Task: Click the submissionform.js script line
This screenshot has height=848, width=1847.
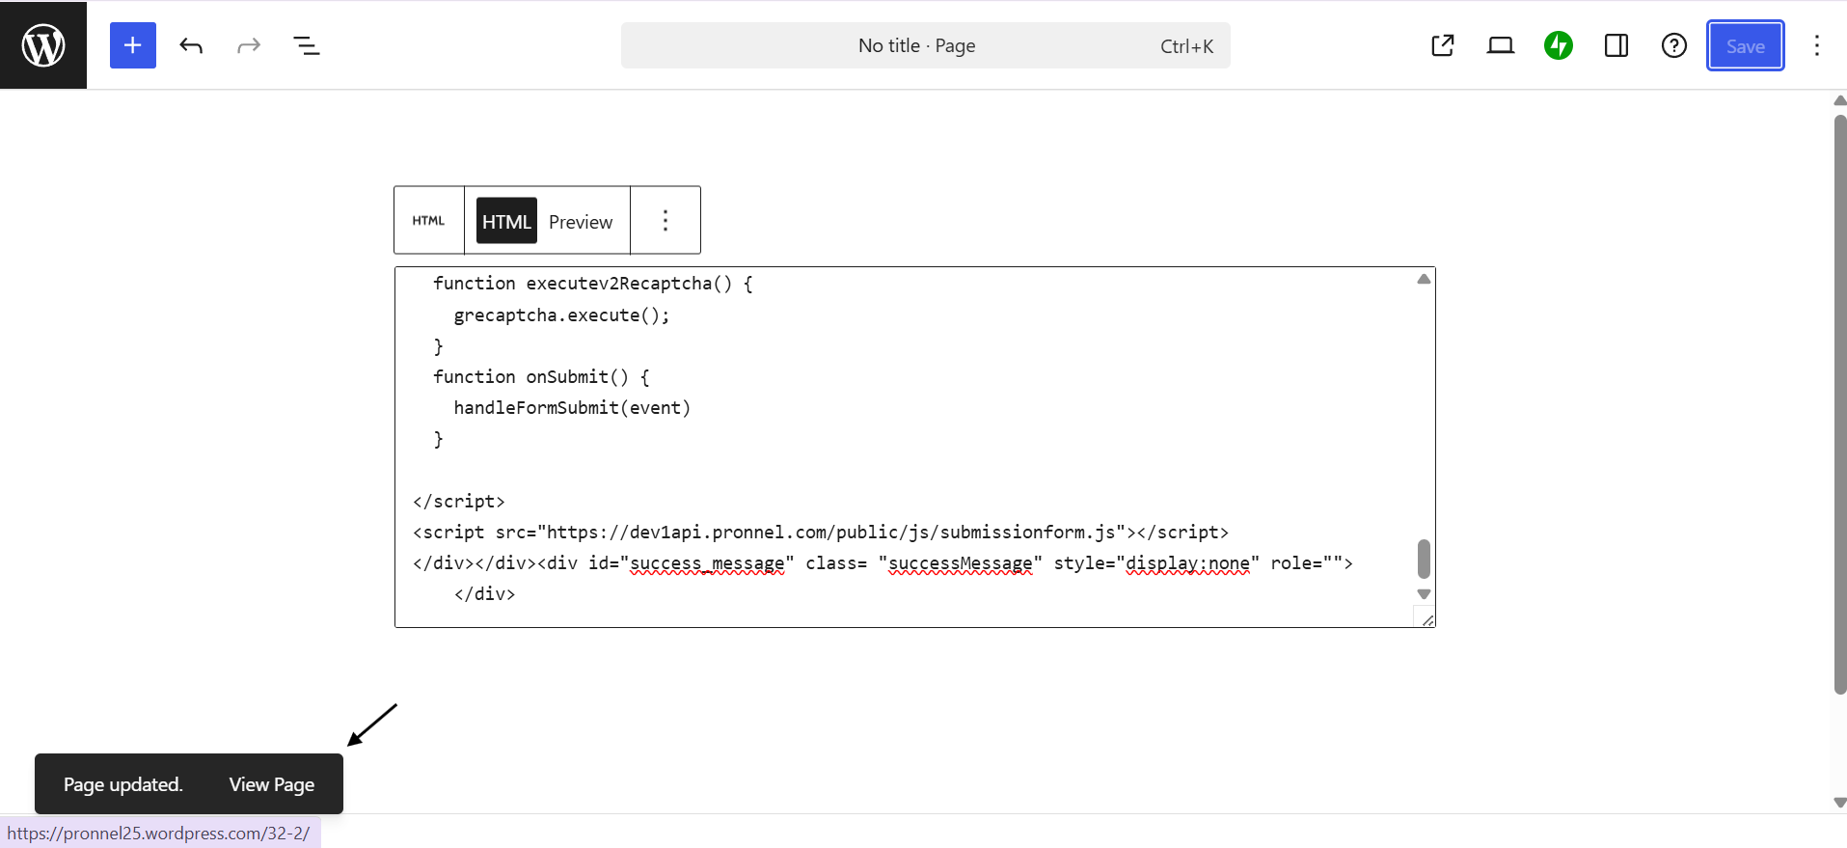Action: point(821,532)
